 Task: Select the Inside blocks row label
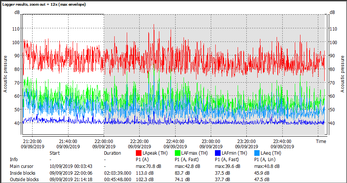[x=22, y=173]
